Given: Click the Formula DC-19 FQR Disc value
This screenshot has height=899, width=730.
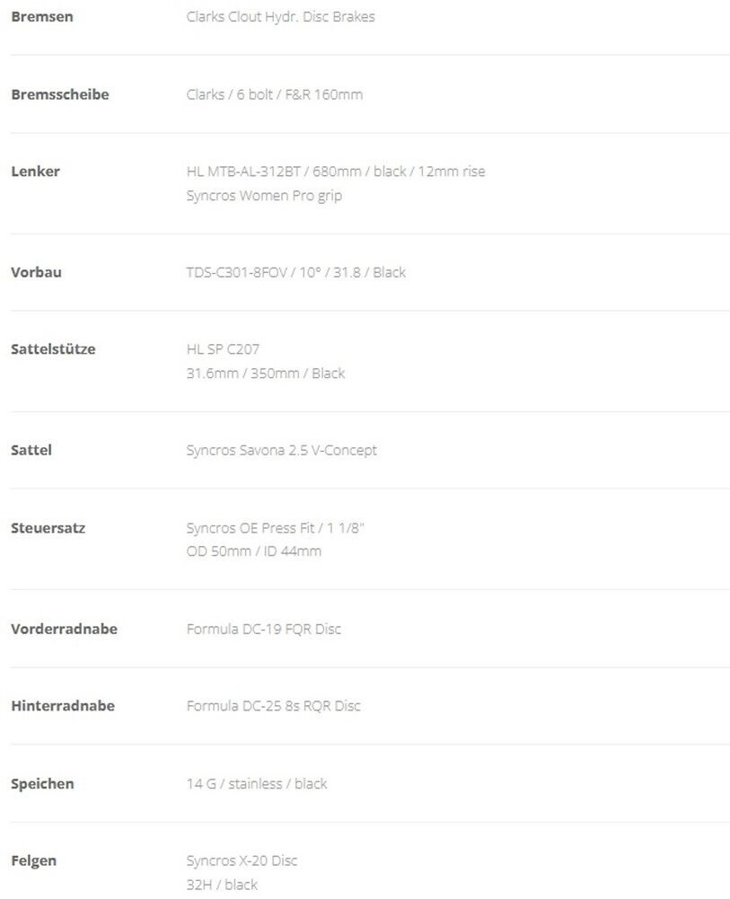Looking at the screenshot, I should click(x=263, y=629).
